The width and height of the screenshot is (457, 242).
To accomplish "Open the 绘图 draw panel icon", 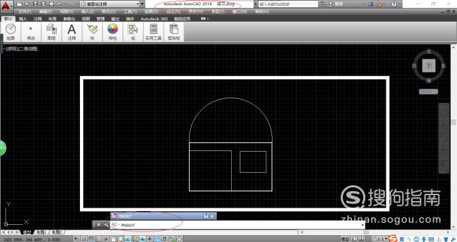I will (11, 32).
